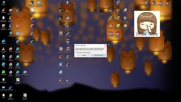The height and width of the screenshot is (102, 181).
Task: Select the Firefox shortcut icon
Action: (x=11, y=50)
